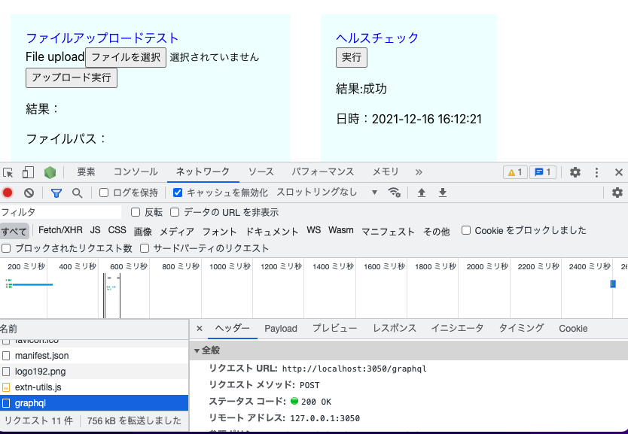
Task: Select the manifest.json request row
Action: coord(94,356)
